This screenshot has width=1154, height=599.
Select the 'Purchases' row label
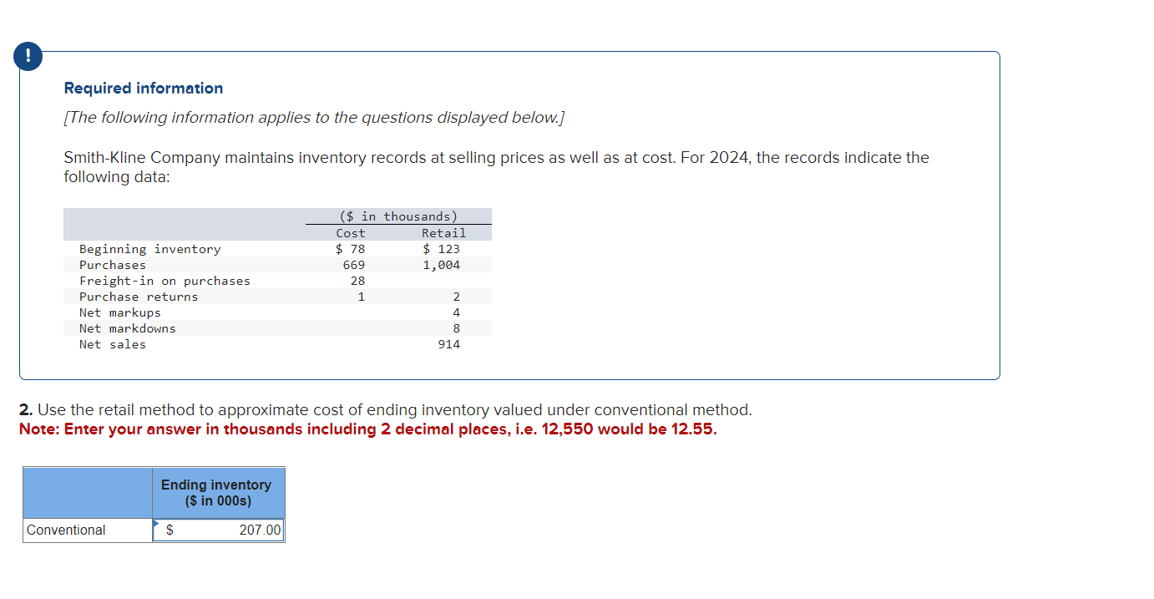[113, 265]
